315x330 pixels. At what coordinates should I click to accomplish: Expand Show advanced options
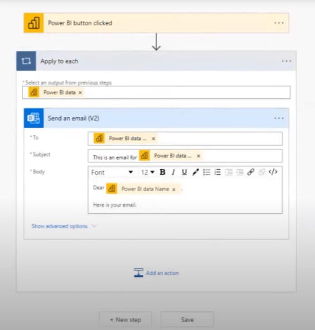[59, 226]
